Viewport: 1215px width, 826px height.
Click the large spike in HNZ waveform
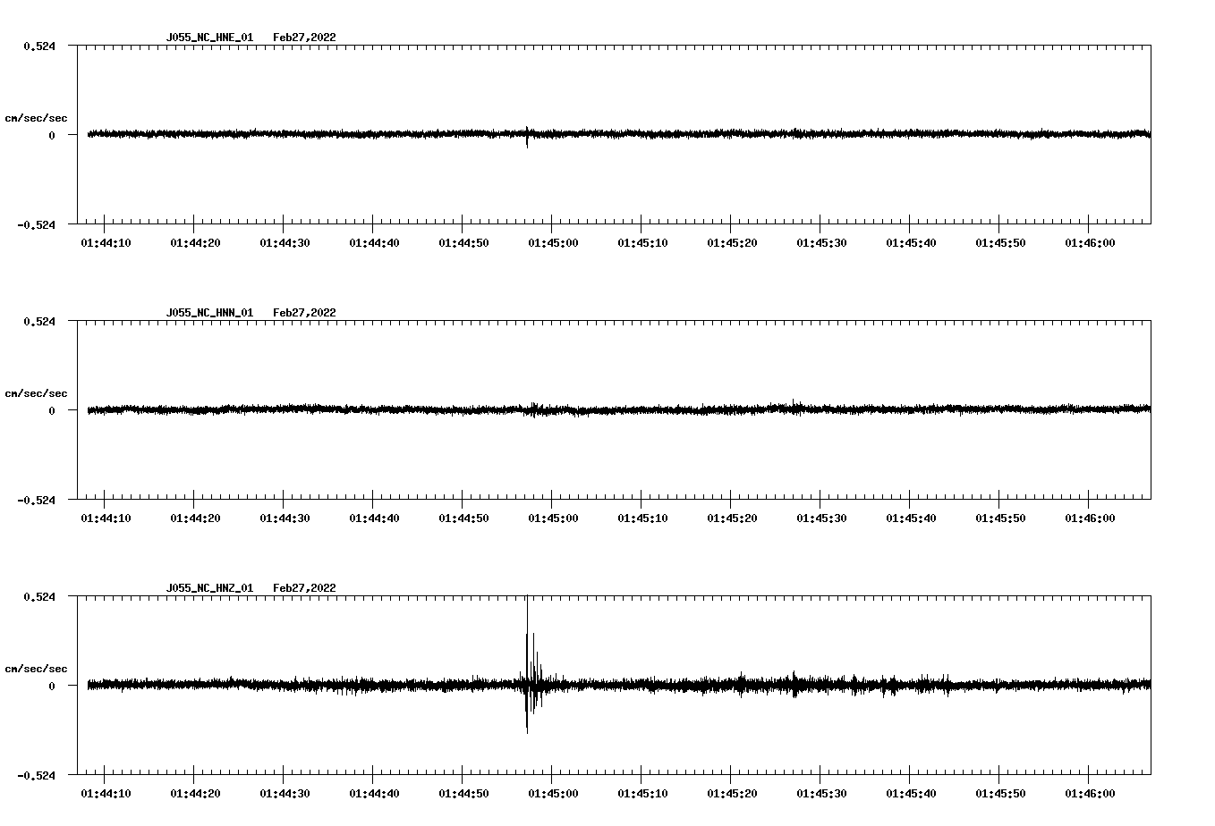[x=527, y=663]
